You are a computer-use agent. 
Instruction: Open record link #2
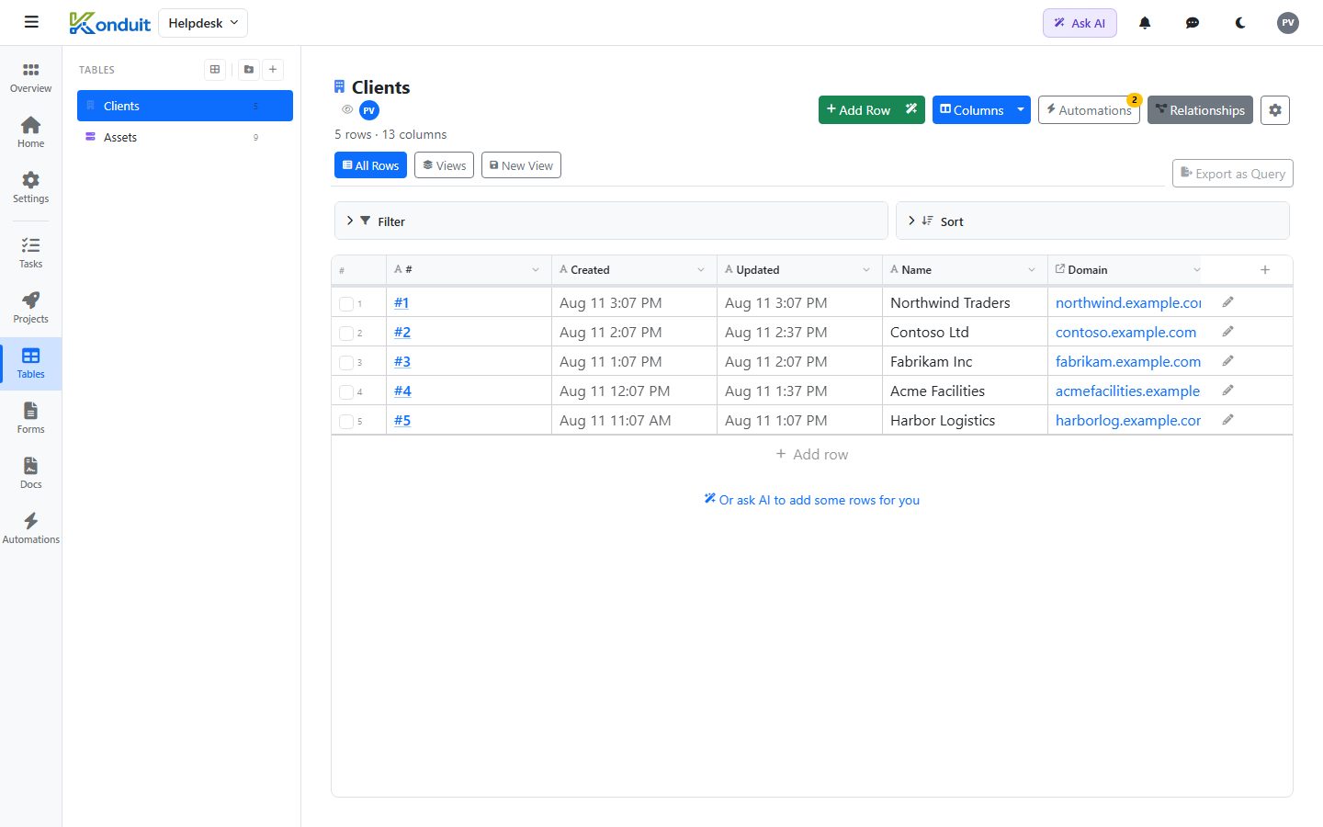pyautogui.click(x=402, y=332)
